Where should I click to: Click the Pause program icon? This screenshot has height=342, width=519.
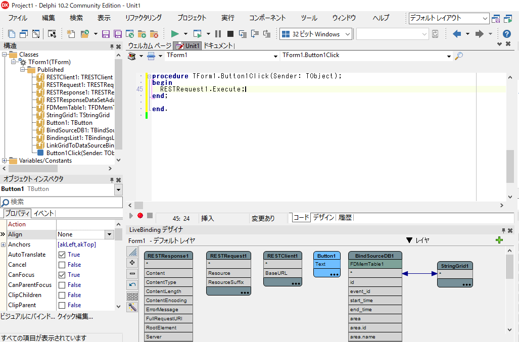218,34
